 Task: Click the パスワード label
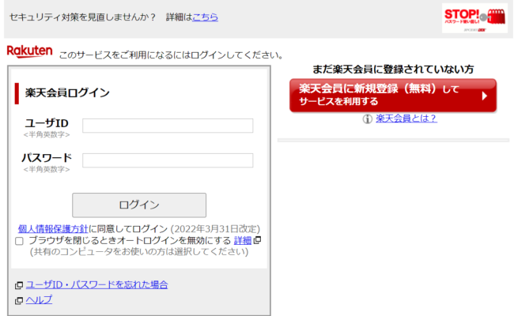[x=47, y=158]
